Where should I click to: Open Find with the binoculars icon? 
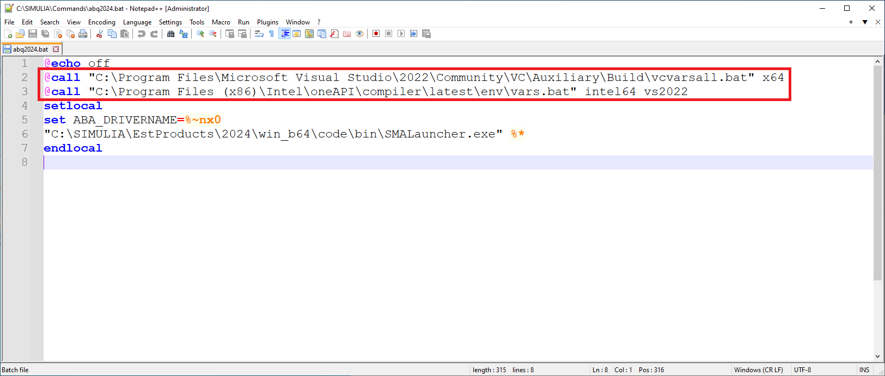pos(171,34)
